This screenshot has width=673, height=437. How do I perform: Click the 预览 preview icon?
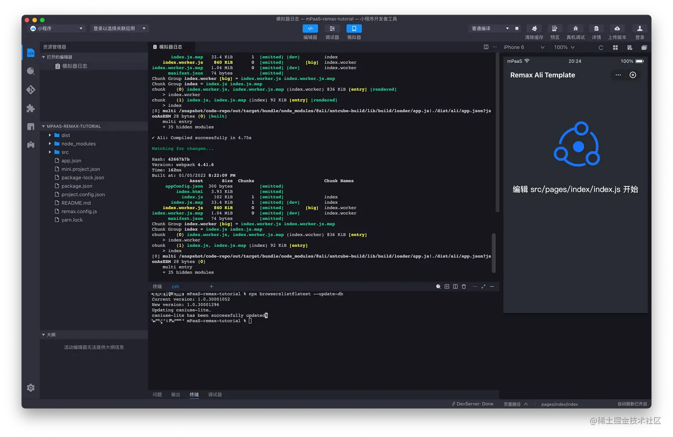click(555, 28)
